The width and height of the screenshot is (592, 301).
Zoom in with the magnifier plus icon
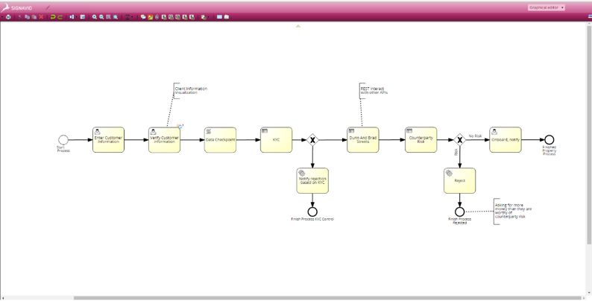point(95,17)
